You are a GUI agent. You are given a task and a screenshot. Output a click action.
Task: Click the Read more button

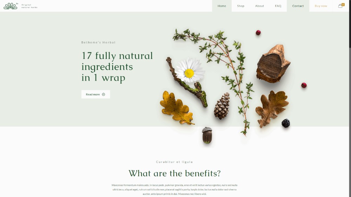tap(95, 94)
